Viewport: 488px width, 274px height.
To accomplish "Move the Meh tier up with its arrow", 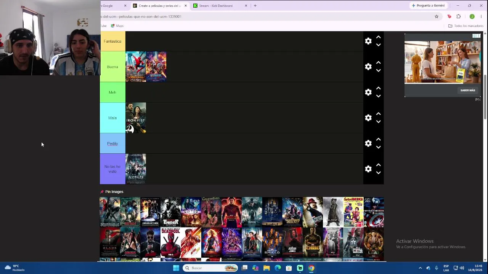I will tap(379, 88).
